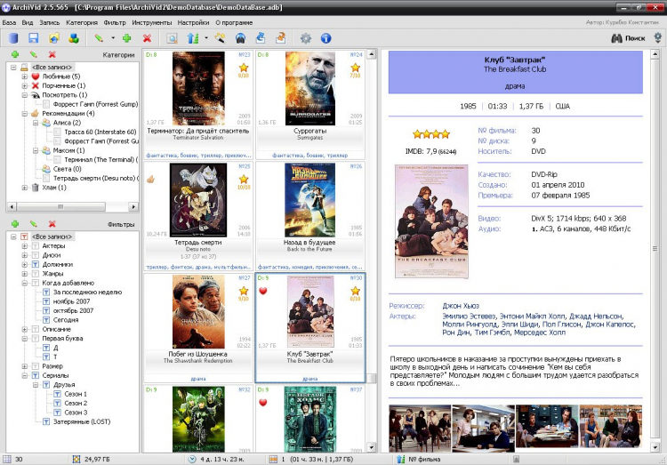Add a category with the green plus
The image size is (667, 465).
tap(13, 55)
